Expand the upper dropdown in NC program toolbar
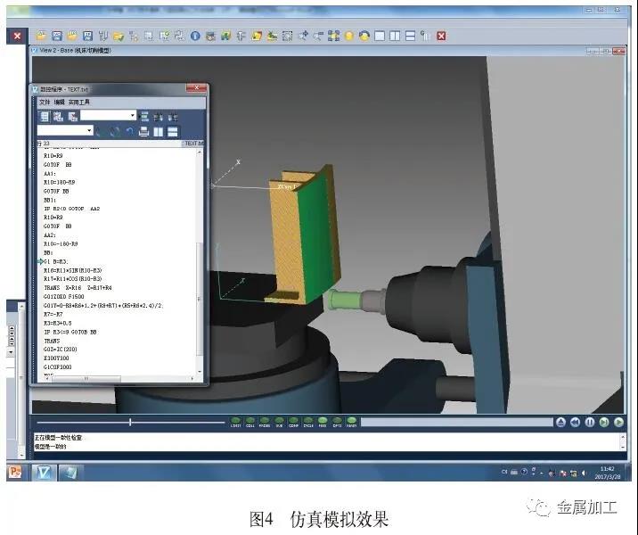Screen dimensions: 638x535 (132, 116)
